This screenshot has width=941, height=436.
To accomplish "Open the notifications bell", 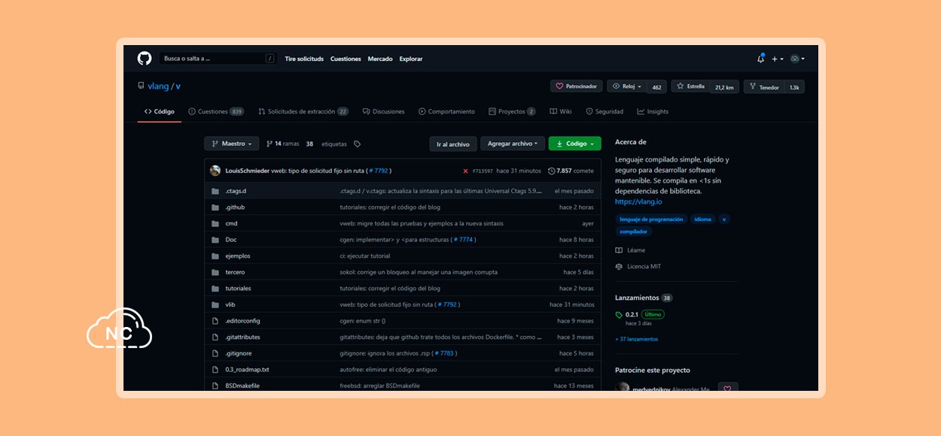I will 760,59.
